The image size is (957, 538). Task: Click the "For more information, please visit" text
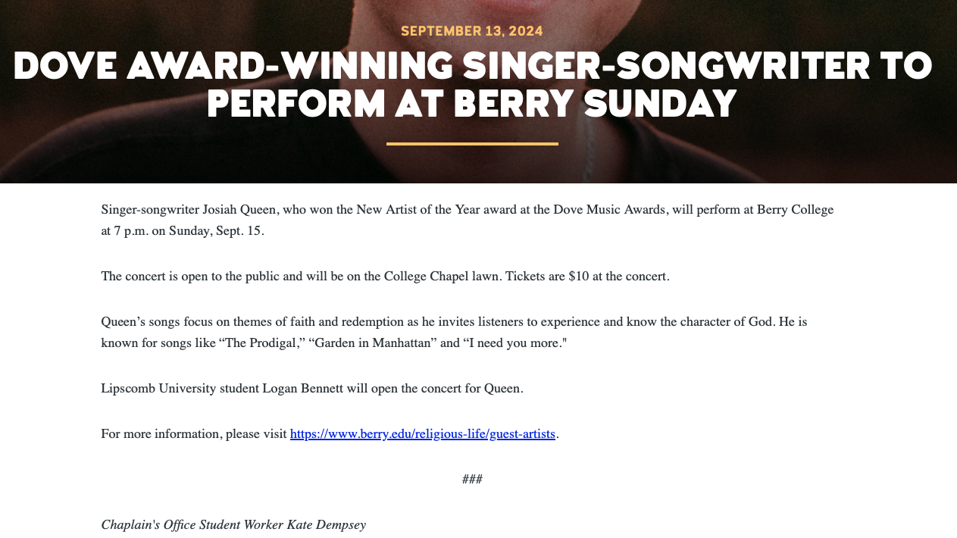194,434
